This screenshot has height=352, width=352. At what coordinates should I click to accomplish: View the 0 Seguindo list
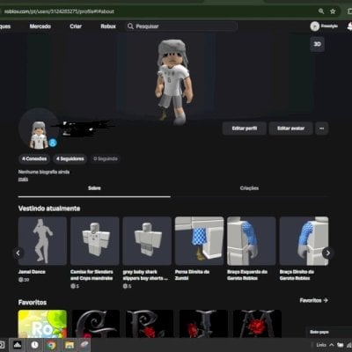click(x=106, y=158)
